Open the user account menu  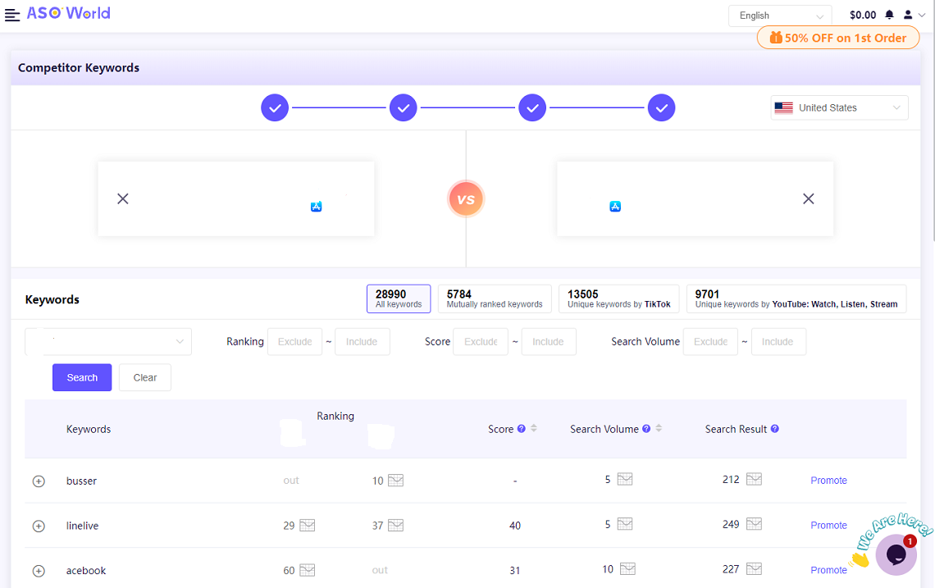click(914, 15)
